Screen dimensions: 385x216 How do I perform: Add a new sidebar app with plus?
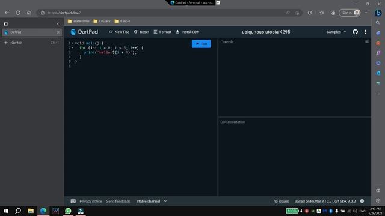coord(378,94)
